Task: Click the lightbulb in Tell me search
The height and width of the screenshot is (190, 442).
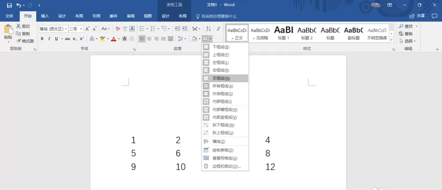Action: [x=198, y=16]
